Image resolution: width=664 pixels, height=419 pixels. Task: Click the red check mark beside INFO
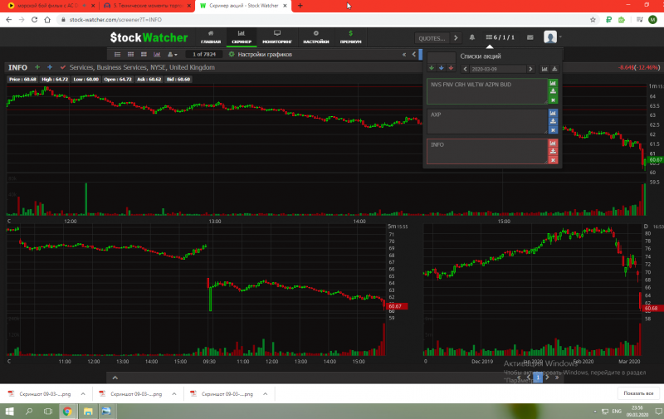[63, 67]
